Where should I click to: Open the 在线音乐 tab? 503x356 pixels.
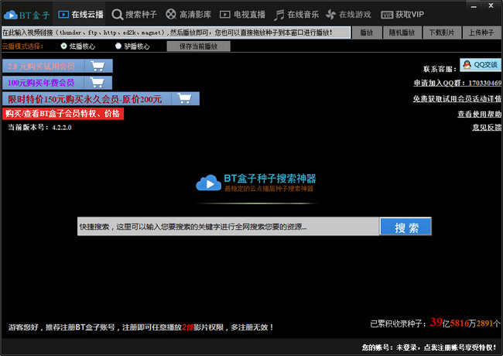click(296, 15)
